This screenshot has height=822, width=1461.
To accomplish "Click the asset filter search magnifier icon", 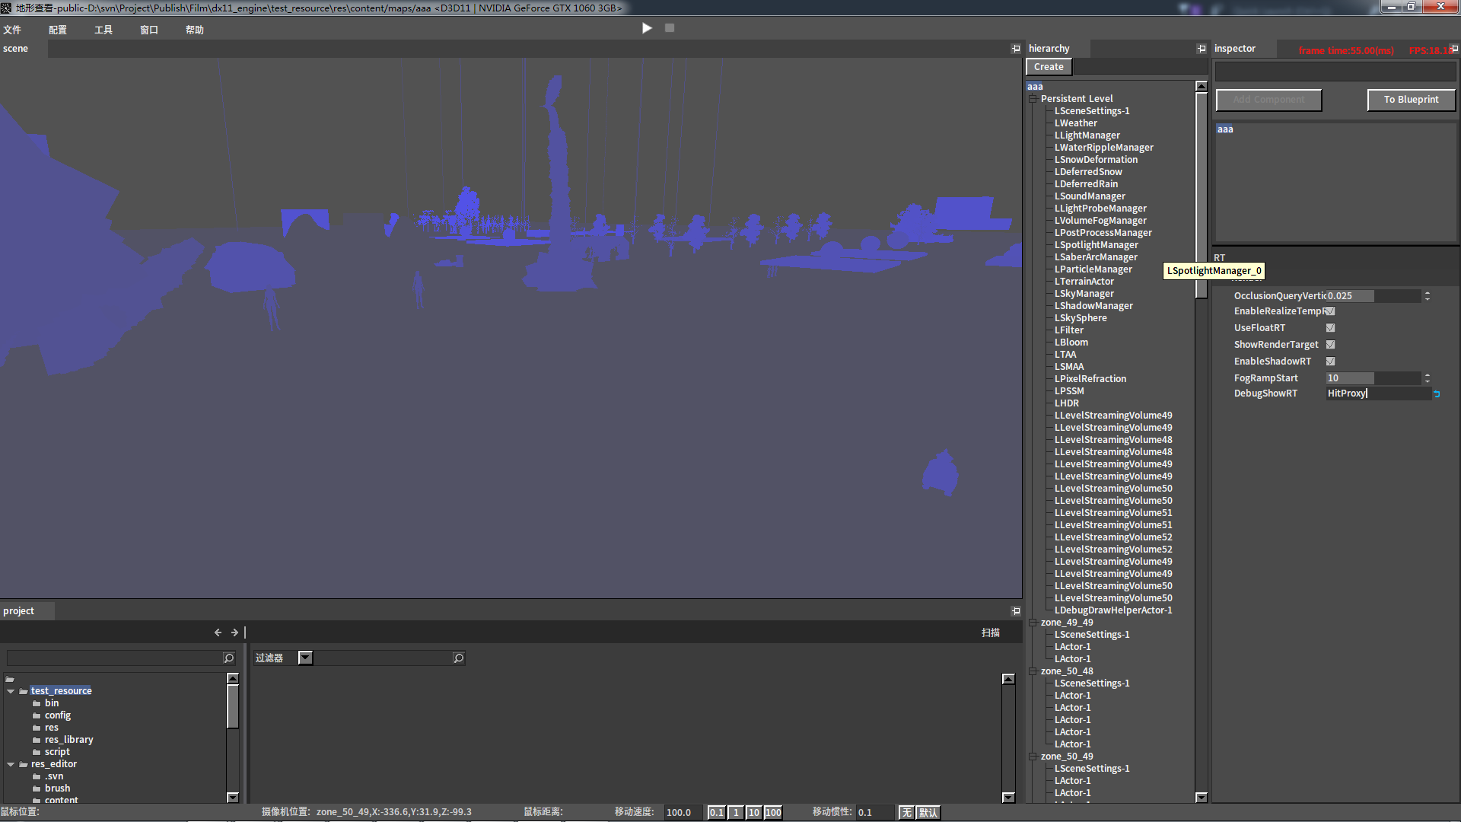I will click(x=458, y=658).
